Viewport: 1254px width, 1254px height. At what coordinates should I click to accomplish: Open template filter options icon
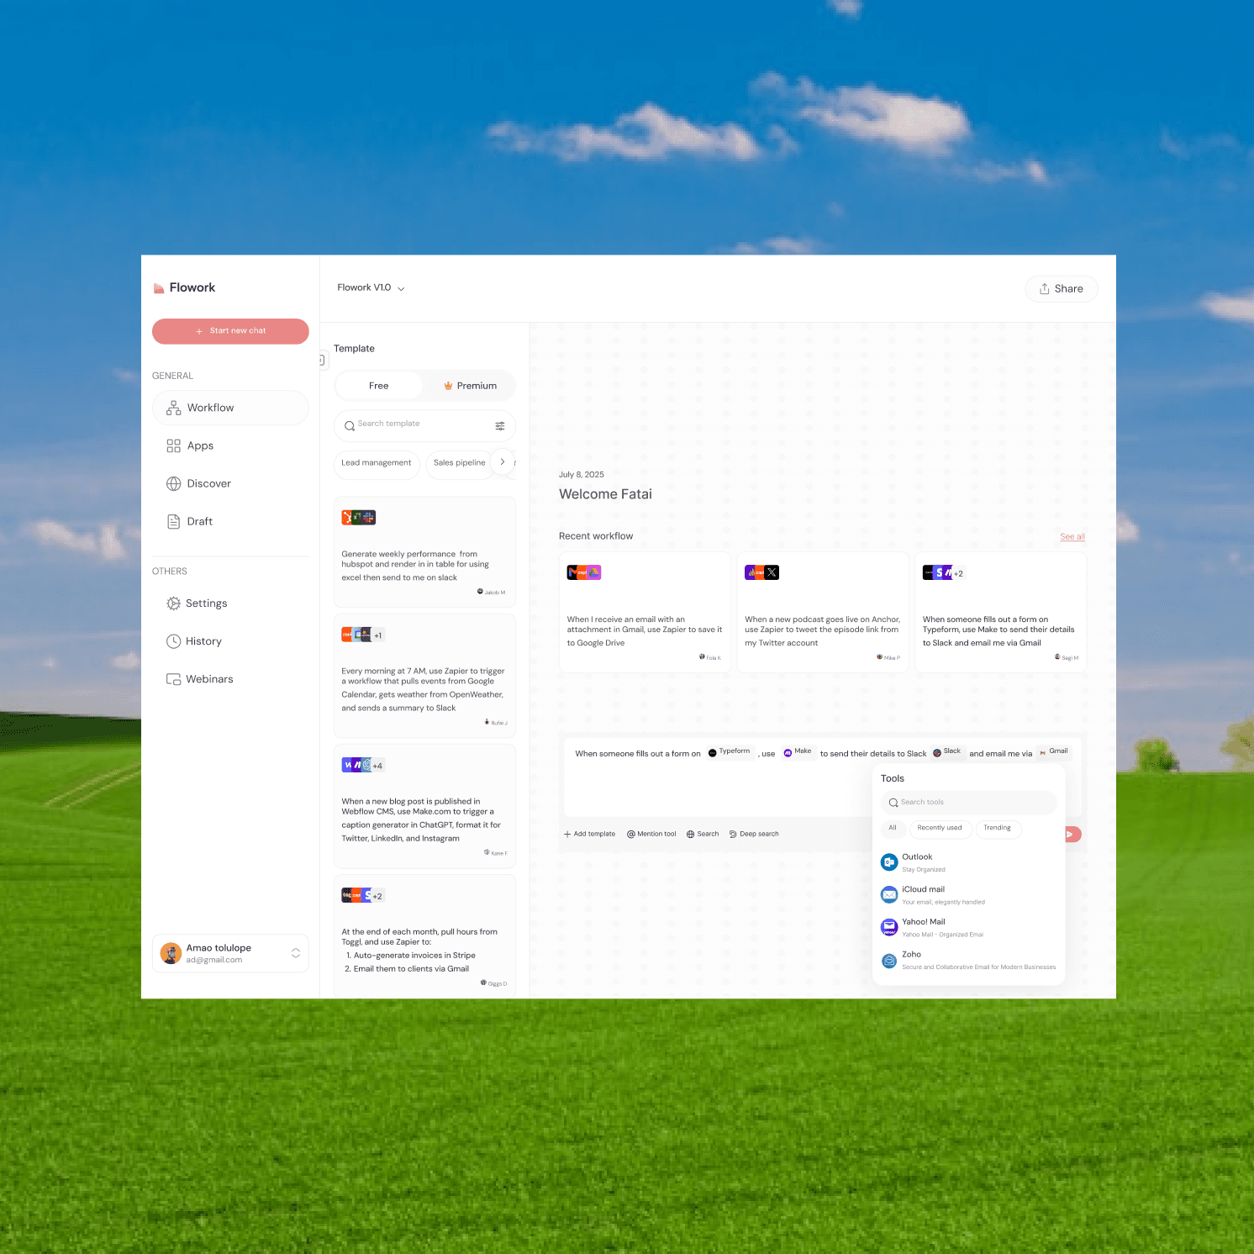pos(500,426)
